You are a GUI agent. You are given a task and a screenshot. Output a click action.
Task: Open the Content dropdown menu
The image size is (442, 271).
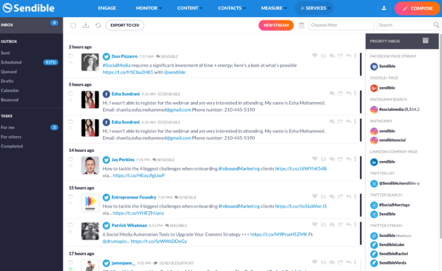pyautogui.click(x=190, y=8)
